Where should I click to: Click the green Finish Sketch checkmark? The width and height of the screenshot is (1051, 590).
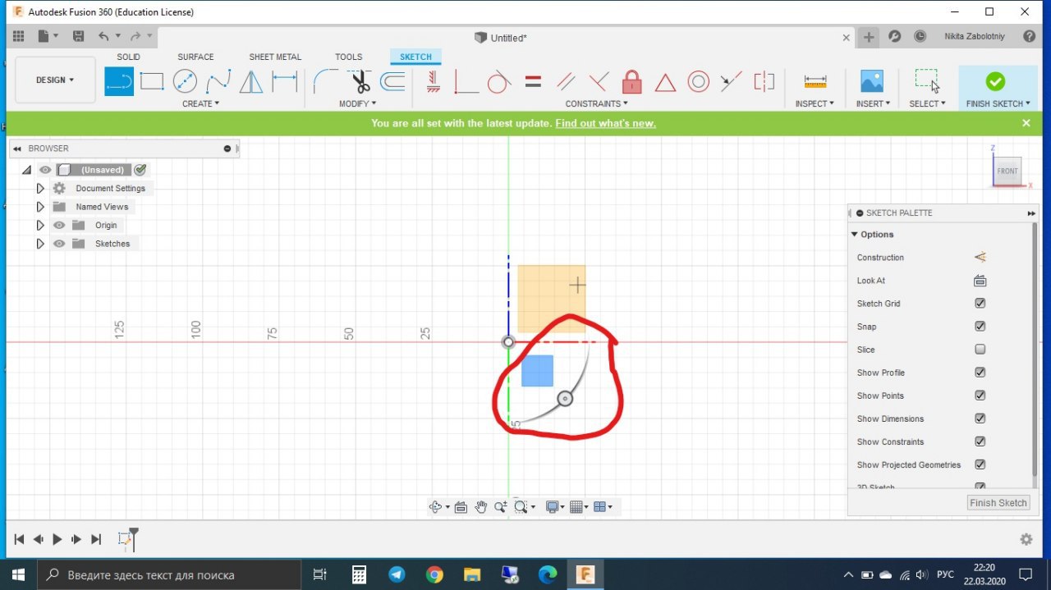click(x=995, y=81)
